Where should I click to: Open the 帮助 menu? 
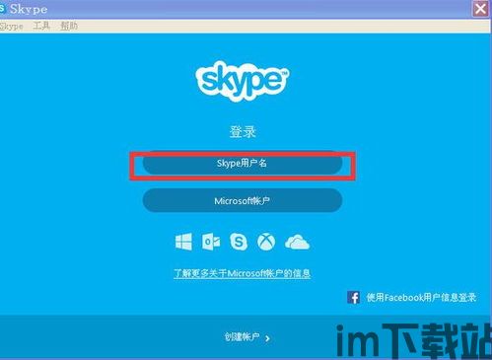pos(69,26)
